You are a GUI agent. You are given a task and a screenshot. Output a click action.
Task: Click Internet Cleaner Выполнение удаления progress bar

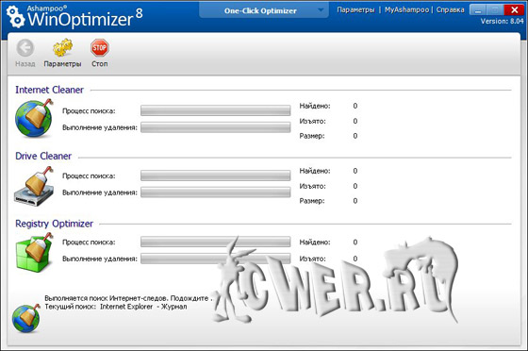216,127
